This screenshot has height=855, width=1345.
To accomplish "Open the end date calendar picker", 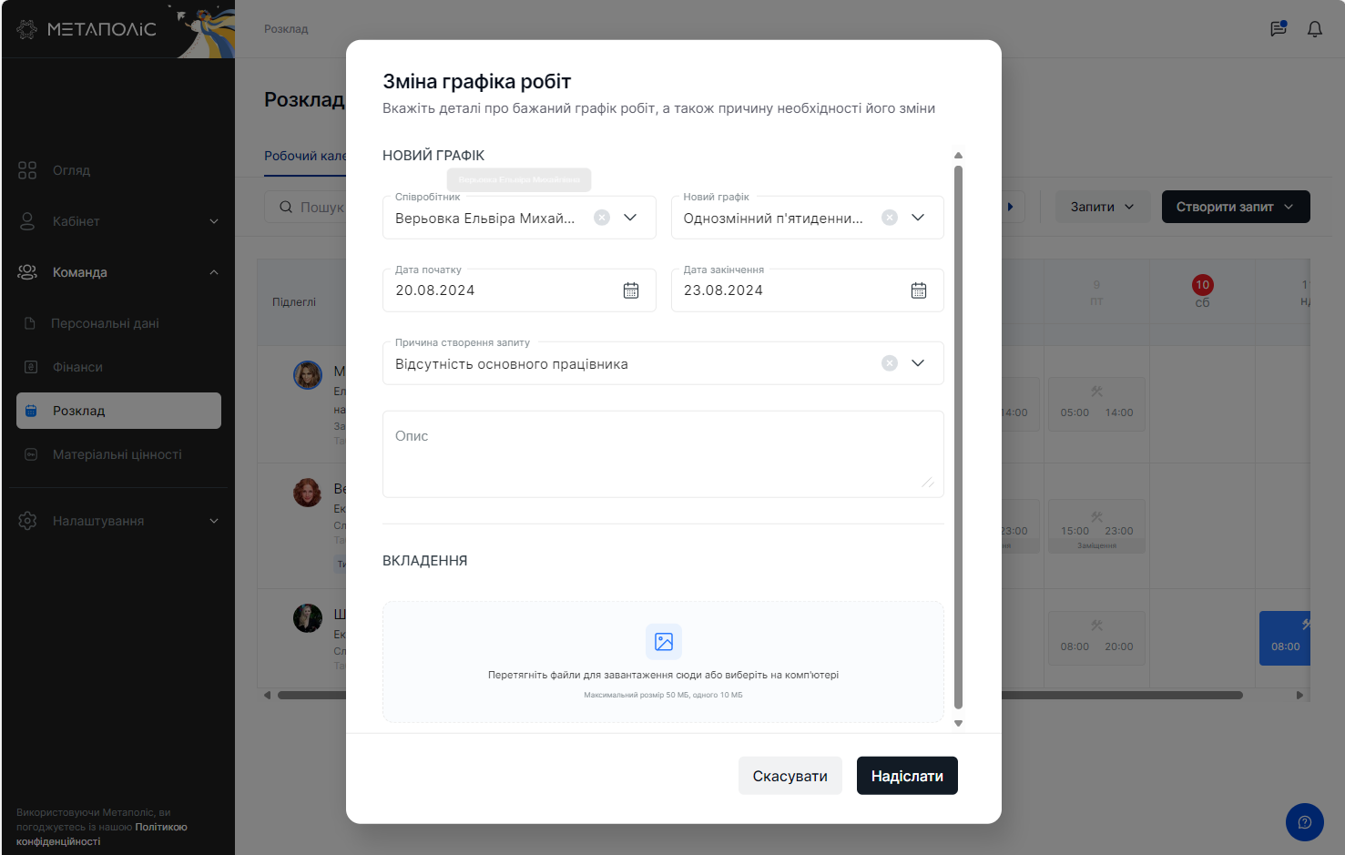I will [x=919, y=290].
